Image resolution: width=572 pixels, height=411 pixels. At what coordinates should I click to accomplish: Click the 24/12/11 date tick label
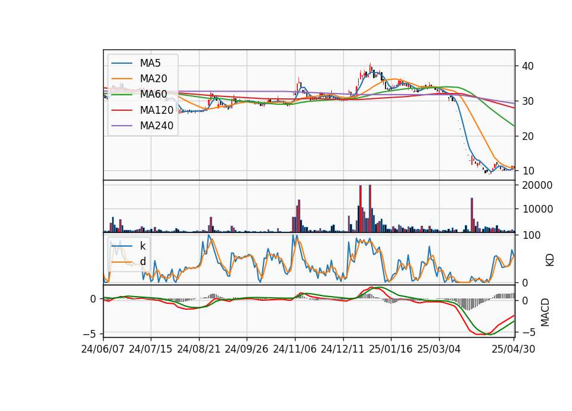coord(343,349)
